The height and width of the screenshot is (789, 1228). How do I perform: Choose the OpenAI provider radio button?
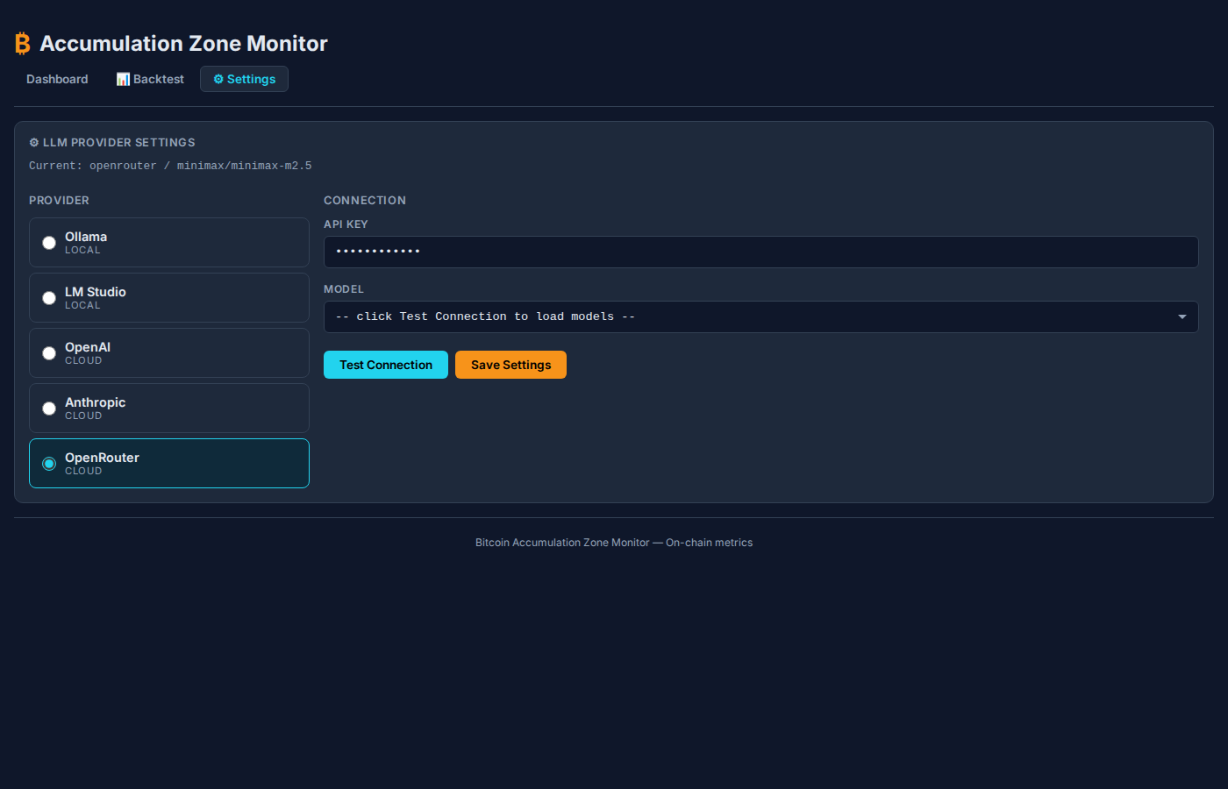click(x=49, y=353)
